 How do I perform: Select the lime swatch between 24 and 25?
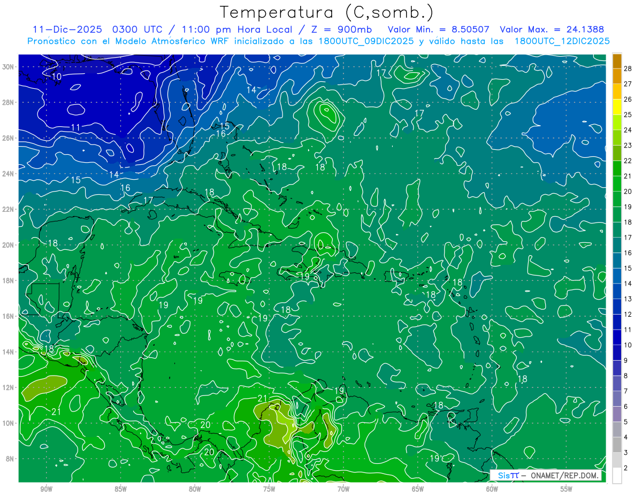click(x=617, y=123)
